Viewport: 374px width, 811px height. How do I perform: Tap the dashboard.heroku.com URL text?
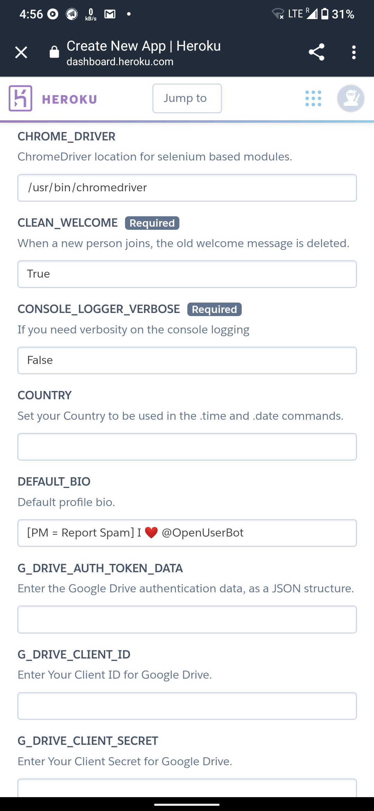[120, 62]
